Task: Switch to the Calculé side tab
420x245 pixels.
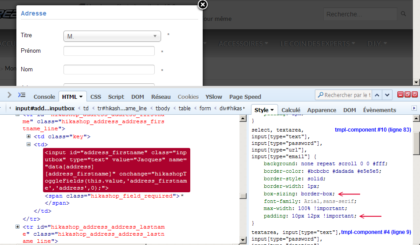Action: point(291,110)
